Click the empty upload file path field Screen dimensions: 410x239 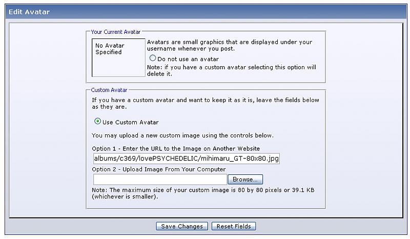tap(159, 180)
